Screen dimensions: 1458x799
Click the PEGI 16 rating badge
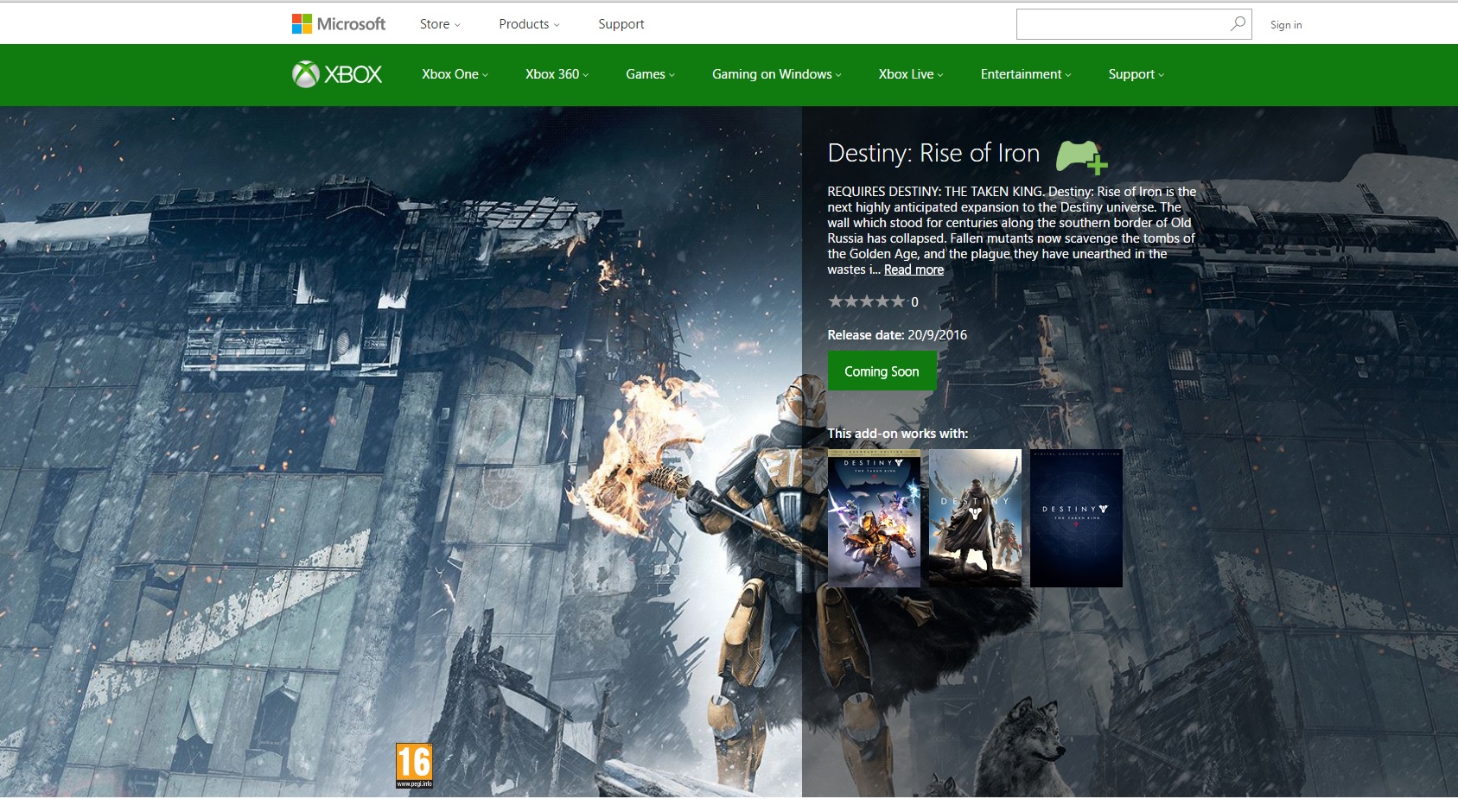coord(414,765)
